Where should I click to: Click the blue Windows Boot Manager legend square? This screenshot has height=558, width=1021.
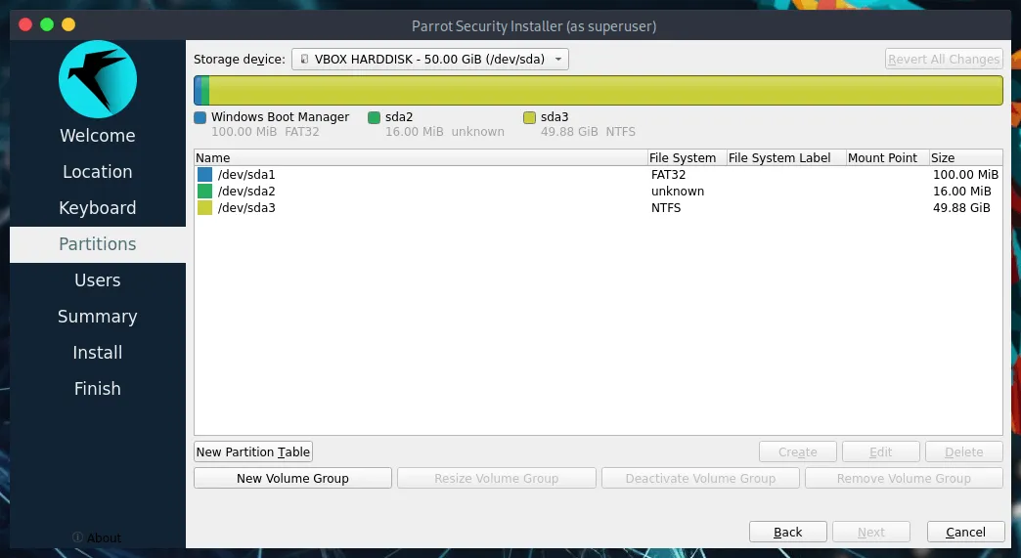pos(200,117)
